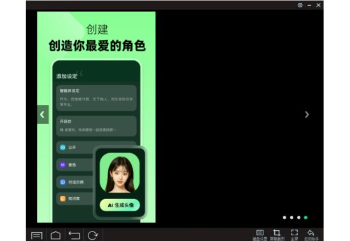Screen dimensions: 350x241
Task: Tap the Android back arrow button
Action: coord(74,235)
